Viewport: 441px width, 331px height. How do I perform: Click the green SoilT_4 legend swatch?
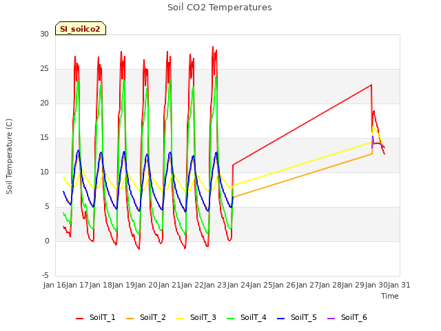[231, 319]
